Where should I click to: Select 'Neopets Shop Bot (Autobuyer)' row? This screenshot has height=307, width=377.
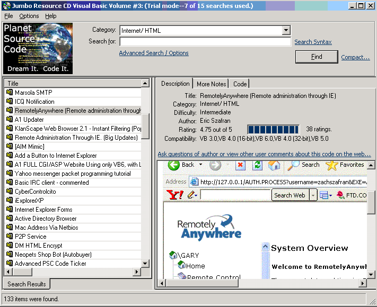pyautogui.click(x=73, y=254)
